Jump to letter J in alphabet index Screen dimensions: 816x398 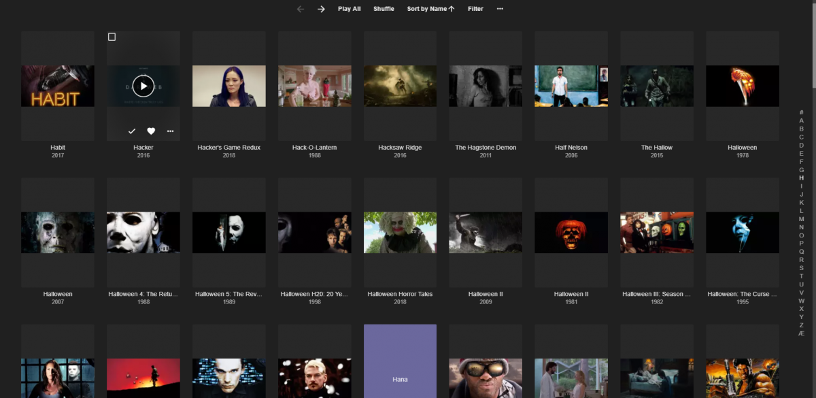pyautogui.click(x=801, y=194)
